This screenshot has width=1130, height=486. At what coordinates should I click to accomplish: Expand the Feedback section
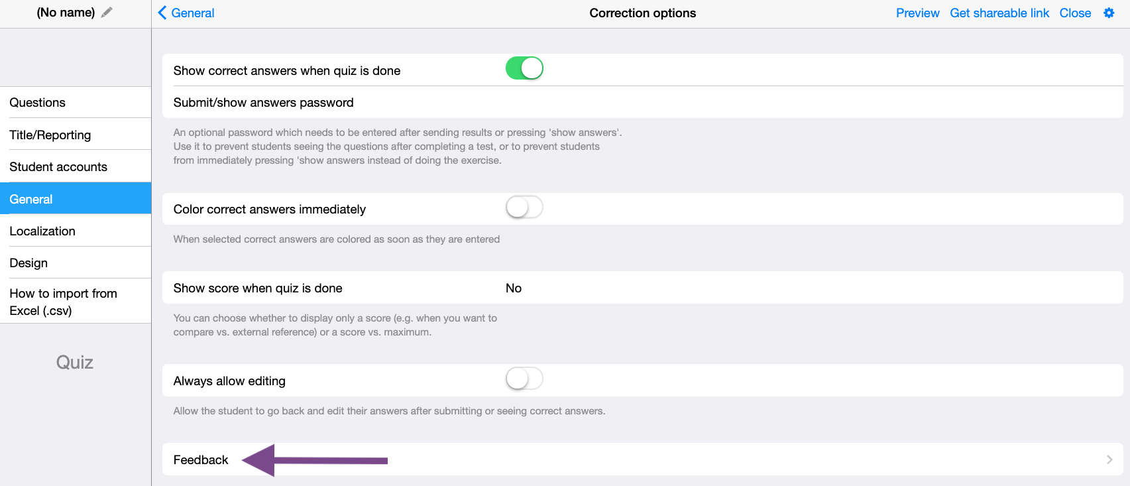[200, 459]
